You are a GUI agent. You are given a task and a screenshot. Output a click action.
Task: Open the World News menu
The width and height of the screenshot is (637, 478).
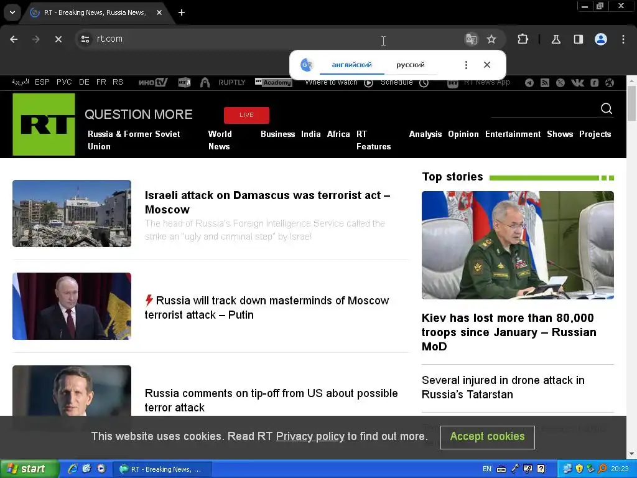pyautogui.click(x=220, y=140)
